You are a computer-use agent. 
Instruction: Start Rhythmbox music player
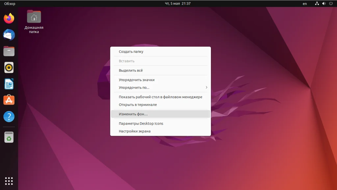click(8, 67)
